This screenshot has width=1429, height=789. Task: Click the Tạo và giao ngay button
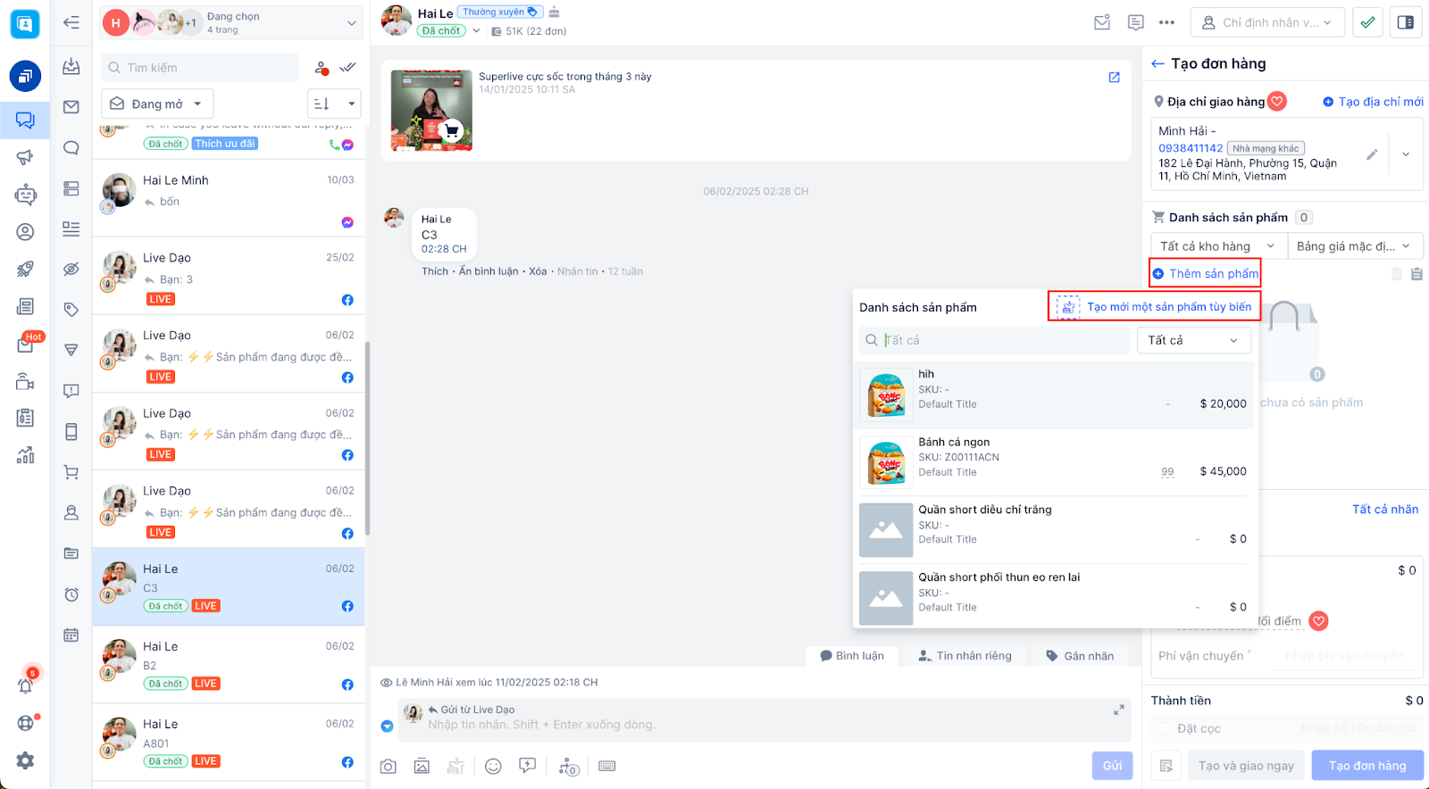click(x=1246, y=766)
